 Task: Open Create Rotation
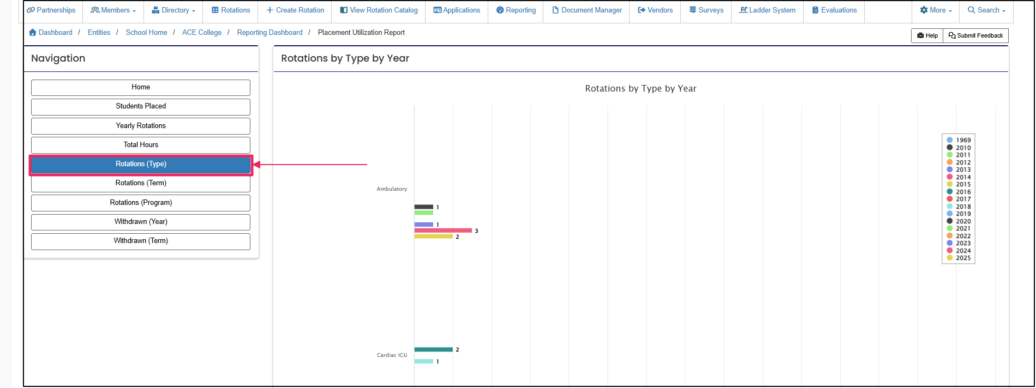coord(295,10)
